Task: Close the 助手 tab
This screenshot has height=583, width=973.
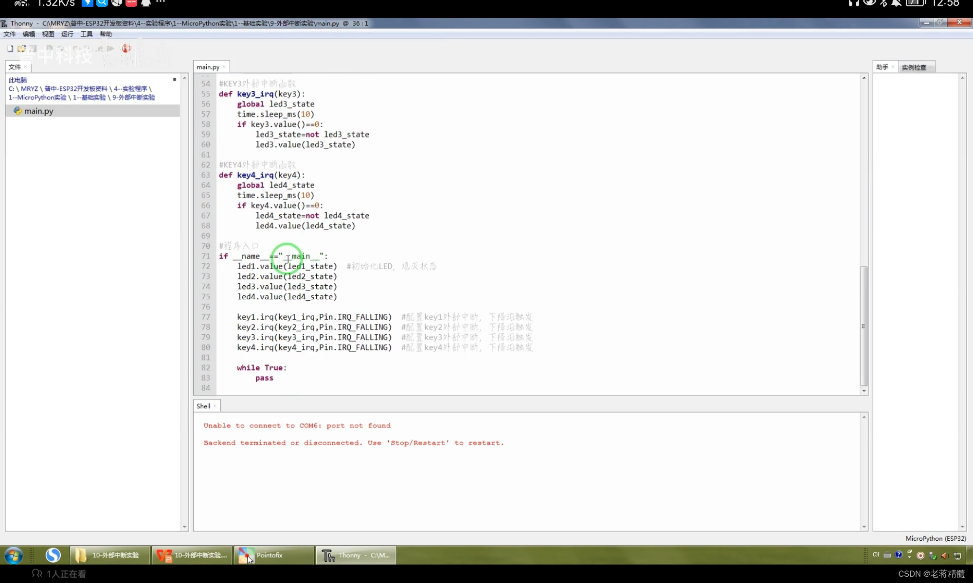Action: click(893, 67)
